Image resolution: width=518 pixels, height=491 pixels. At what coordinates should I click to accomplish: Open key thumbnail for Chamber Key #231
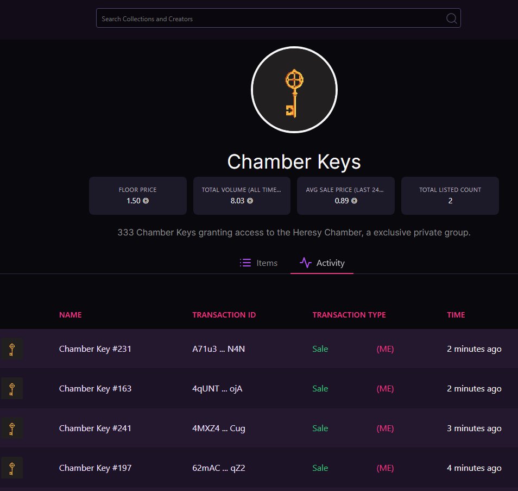click(12, 349)
